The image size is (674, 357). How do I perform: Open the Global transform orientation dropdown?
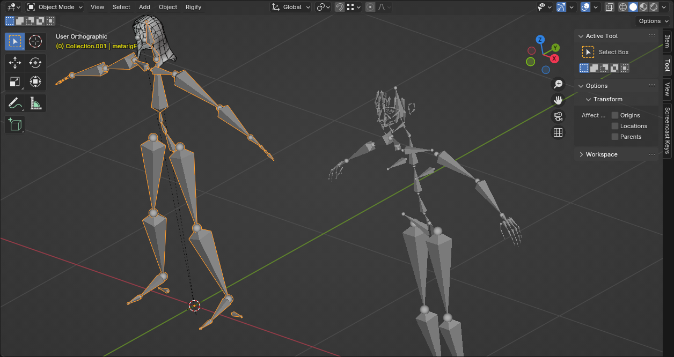point(291,7)
